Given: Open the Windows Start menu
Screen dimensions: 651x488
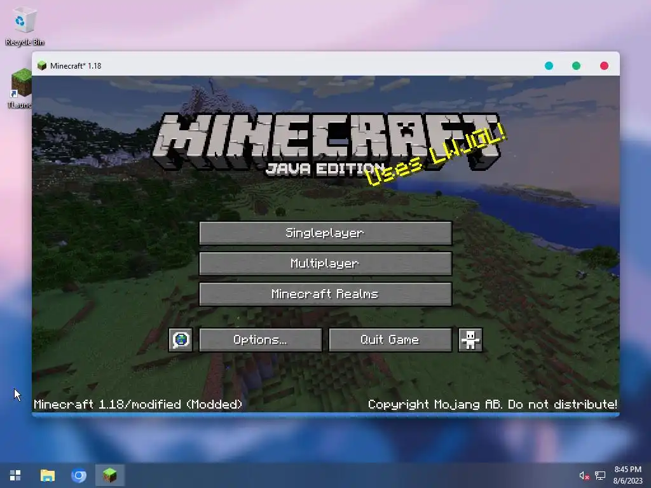Looking at the screenshot, I should click(15, 475).
